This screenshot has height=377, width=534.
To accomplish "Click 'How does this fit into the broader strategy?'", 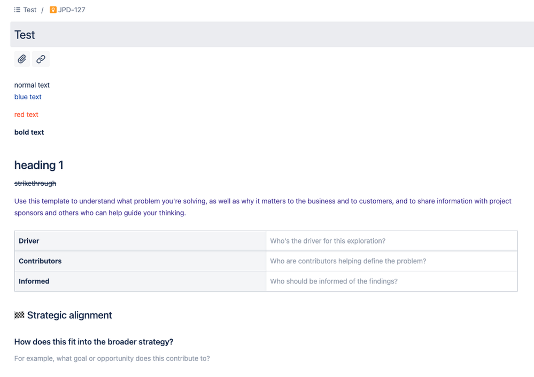I will (94, 342).
